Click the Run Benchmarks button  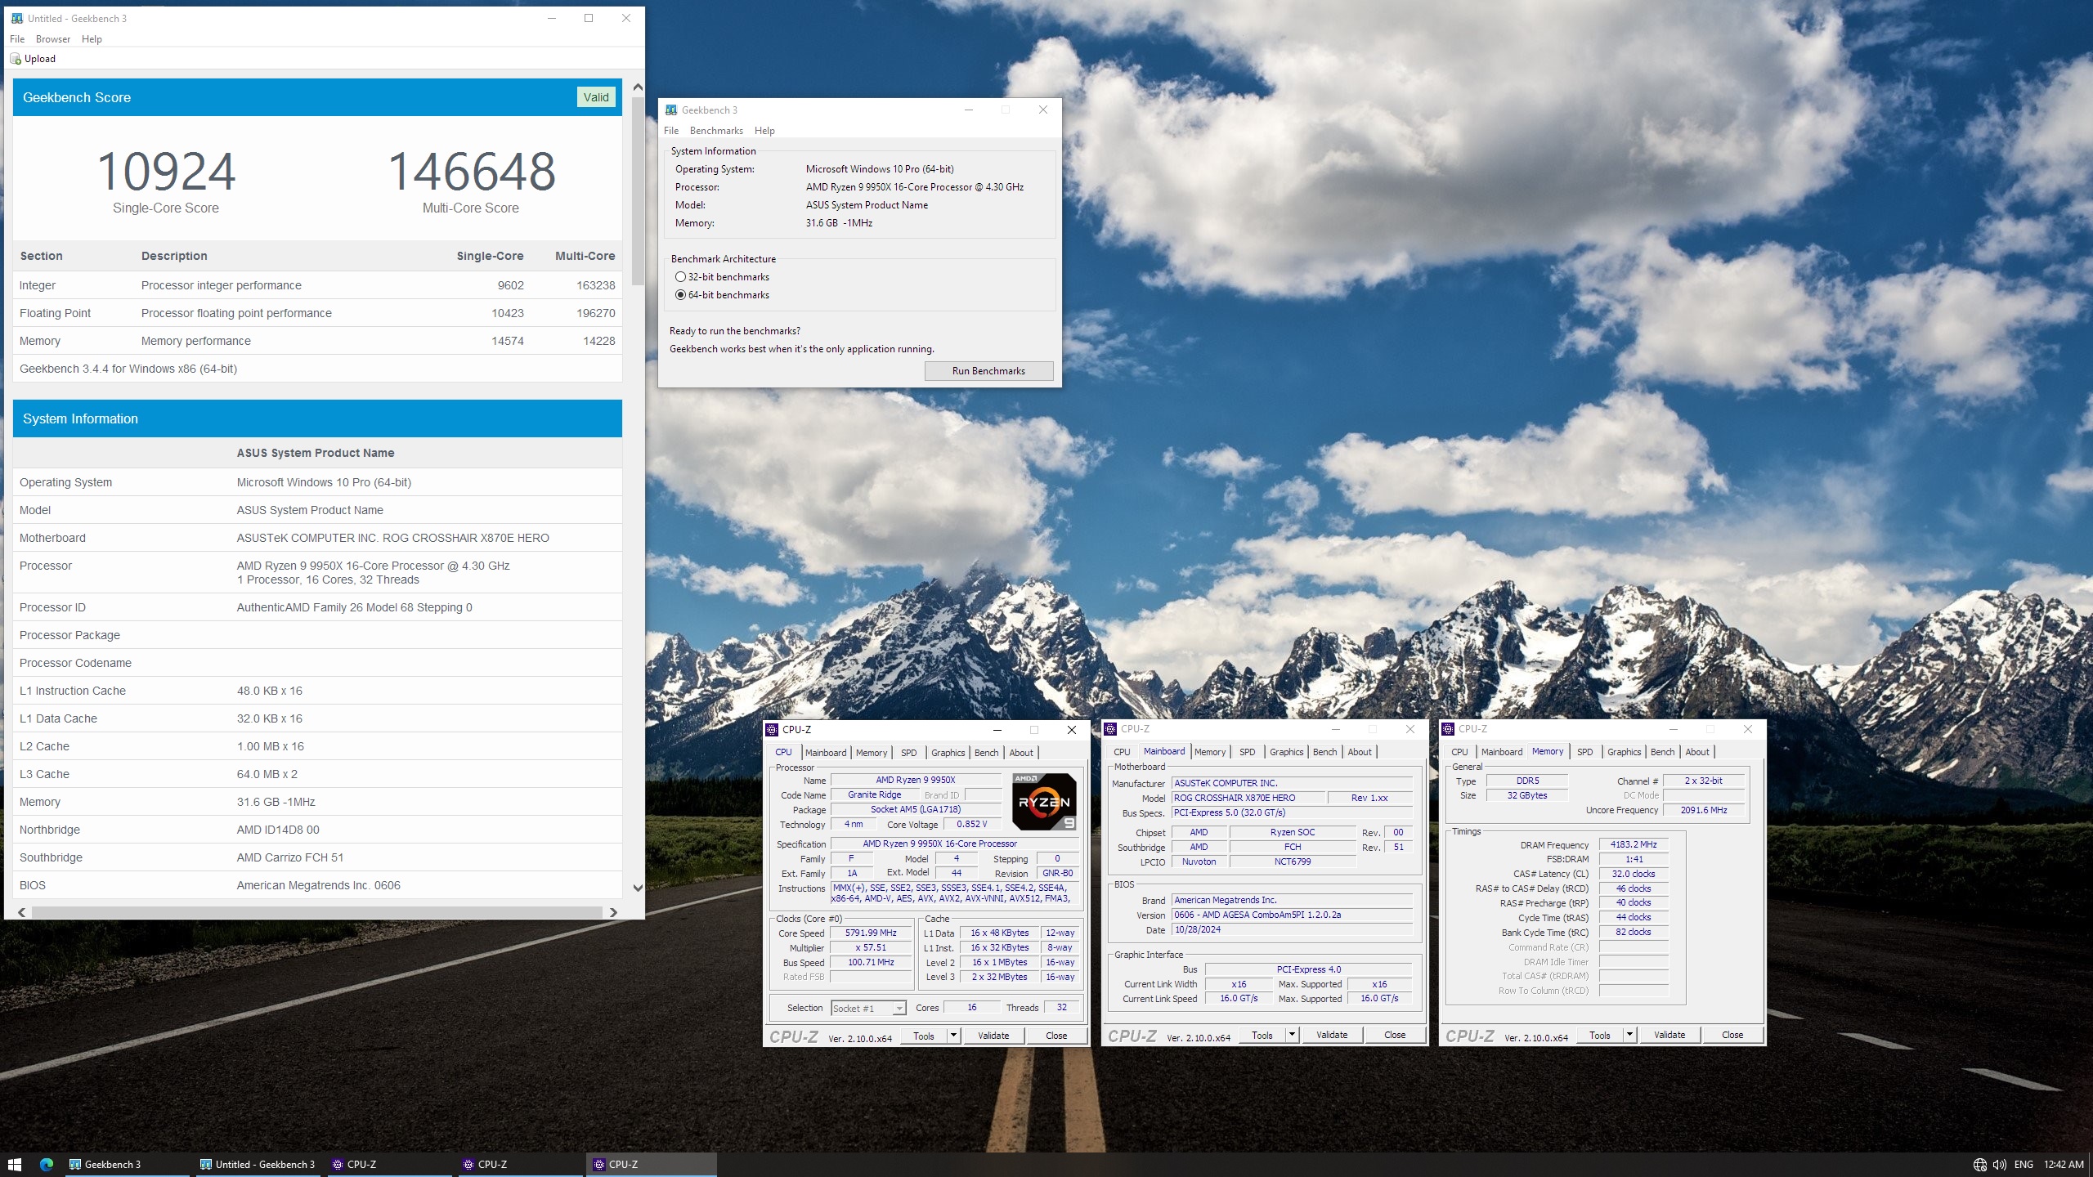(988, 371)
